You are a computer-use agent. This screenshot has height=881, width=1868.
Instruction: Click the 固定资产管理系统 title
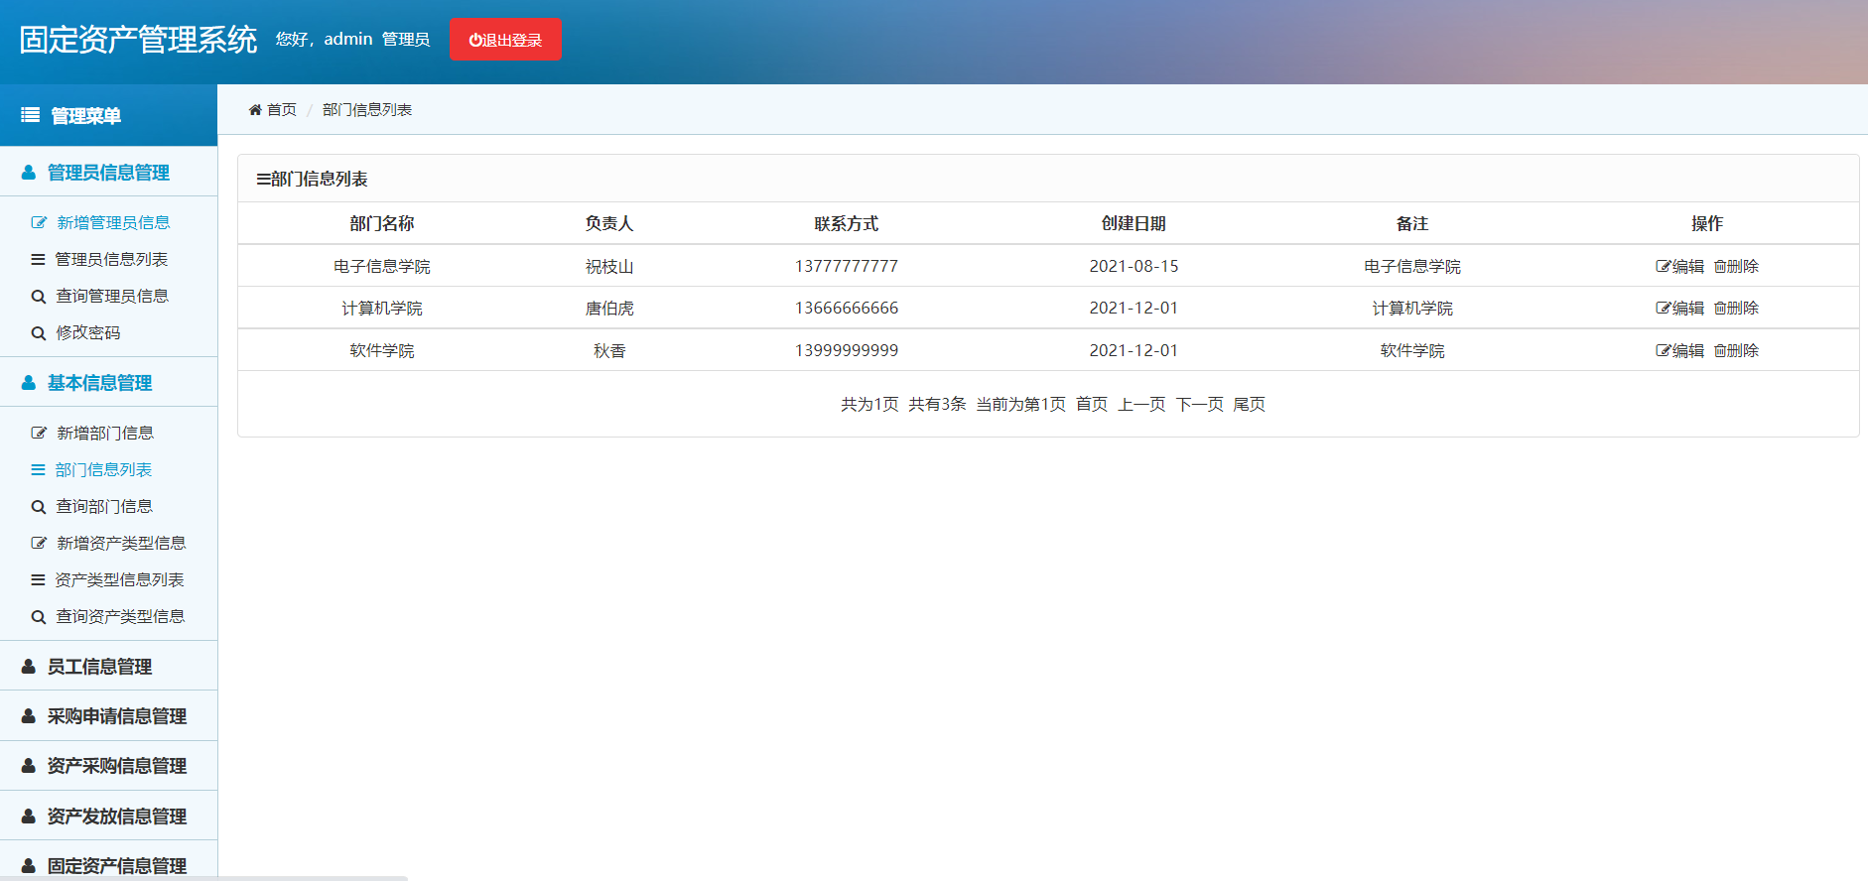point(138,40)
